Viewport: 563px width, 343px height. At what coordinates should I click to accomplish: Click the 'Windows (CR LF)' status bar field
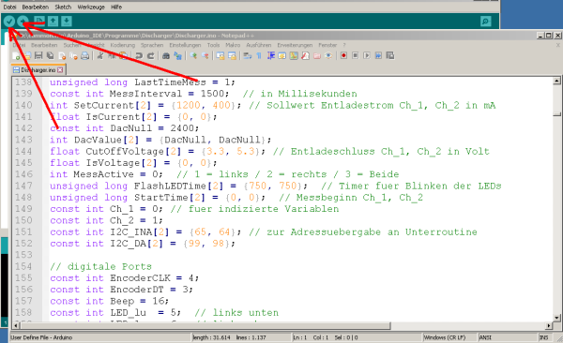[449, 337]
